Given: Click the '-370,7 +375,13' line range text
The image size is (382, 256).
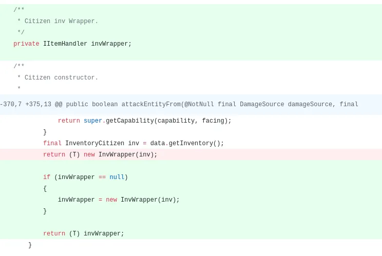Looking at the screenshot, I should (x=26, y=104).
